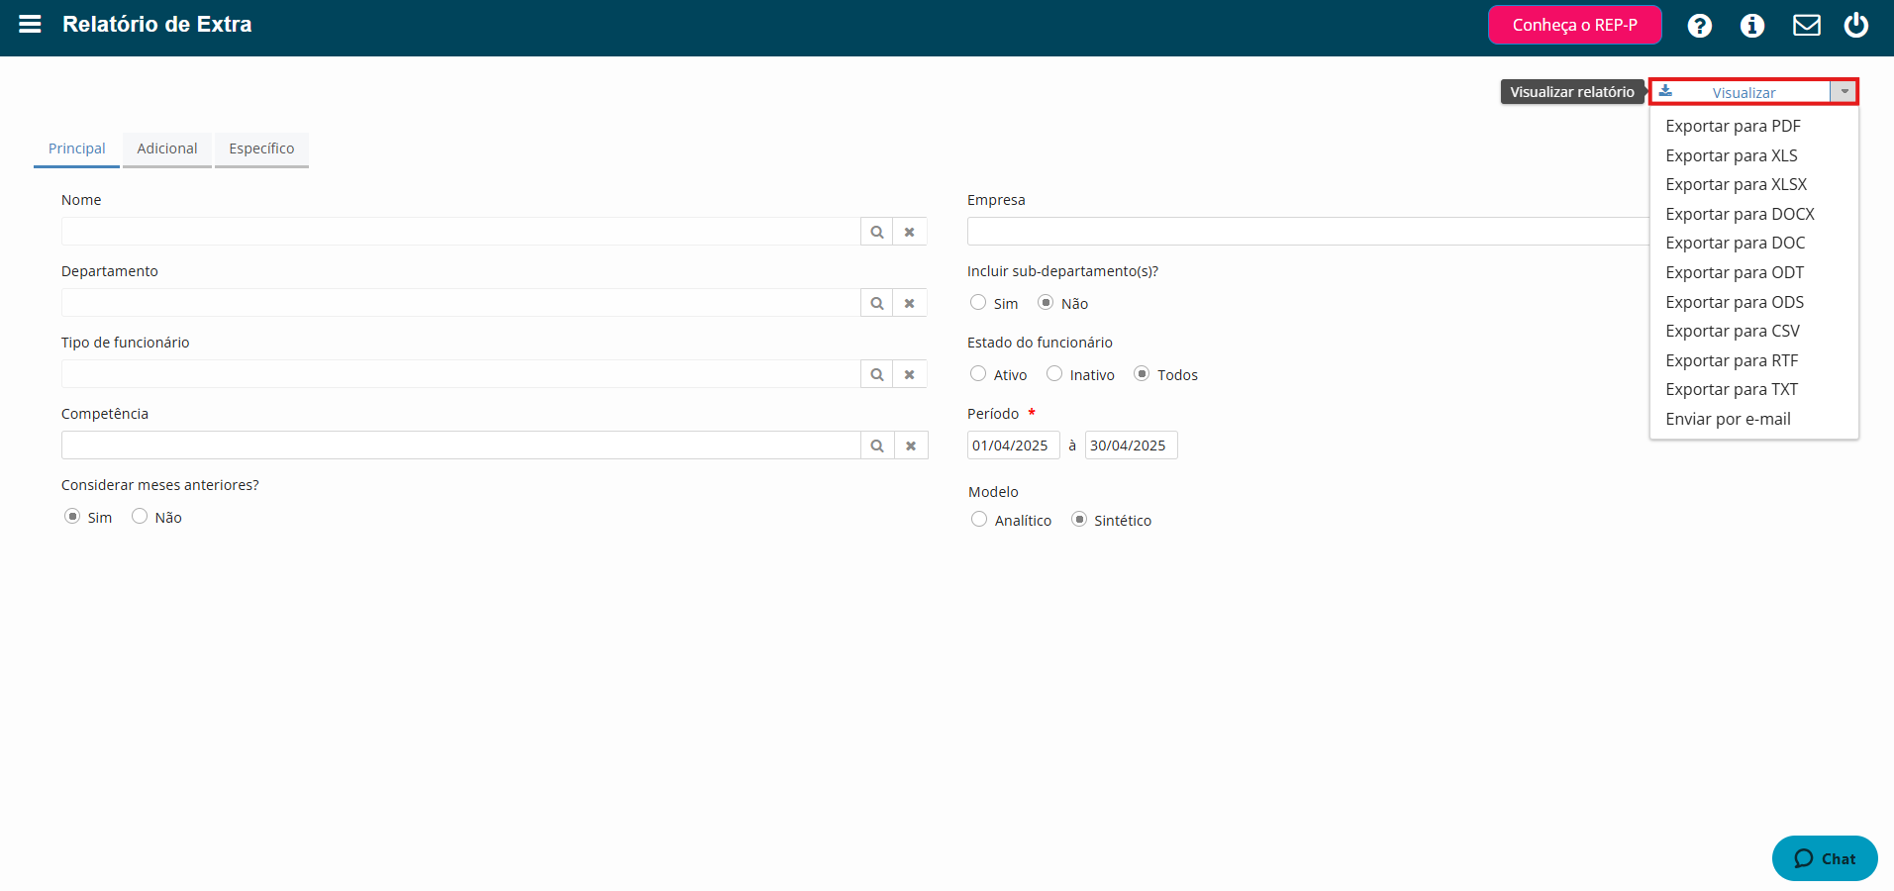The width and height of the screenshot is (1894, 891).
Task: Click the Conheça o REP-P button
Action: point(1574,25)
